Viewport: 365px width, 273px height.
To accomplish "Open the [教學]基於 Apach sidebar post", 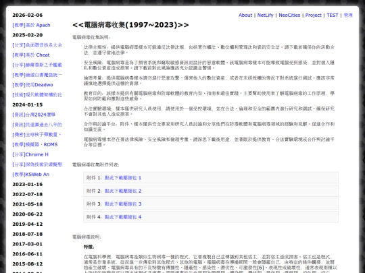I will (x=31, y=25).
